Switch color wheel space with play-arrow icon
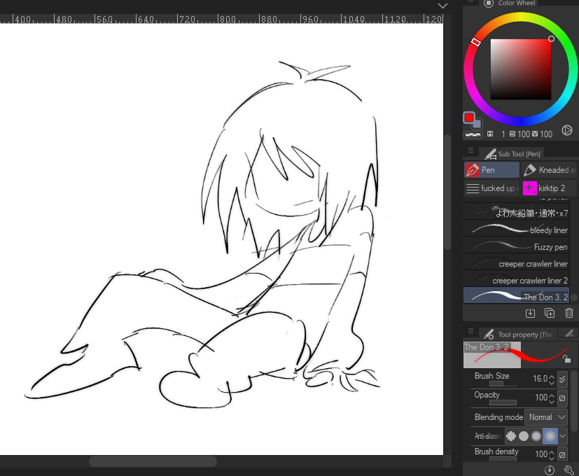This screenshot has height=476, width=579. click(567, 130)
